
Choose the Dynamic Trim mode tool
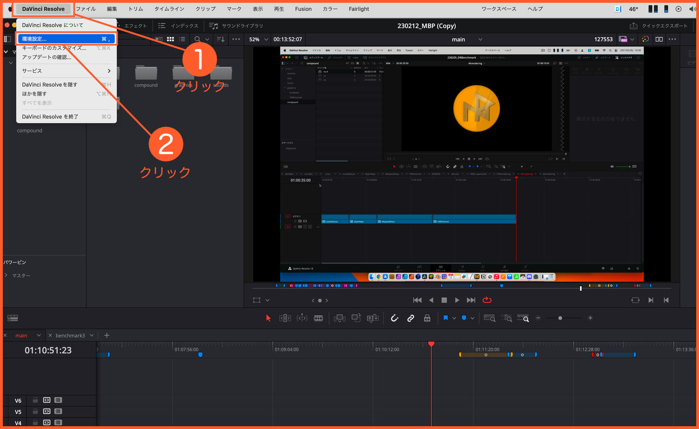[302, 318]
